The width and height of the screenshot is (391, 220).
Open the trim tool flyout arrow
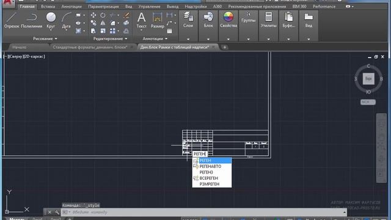pos(119,15)
